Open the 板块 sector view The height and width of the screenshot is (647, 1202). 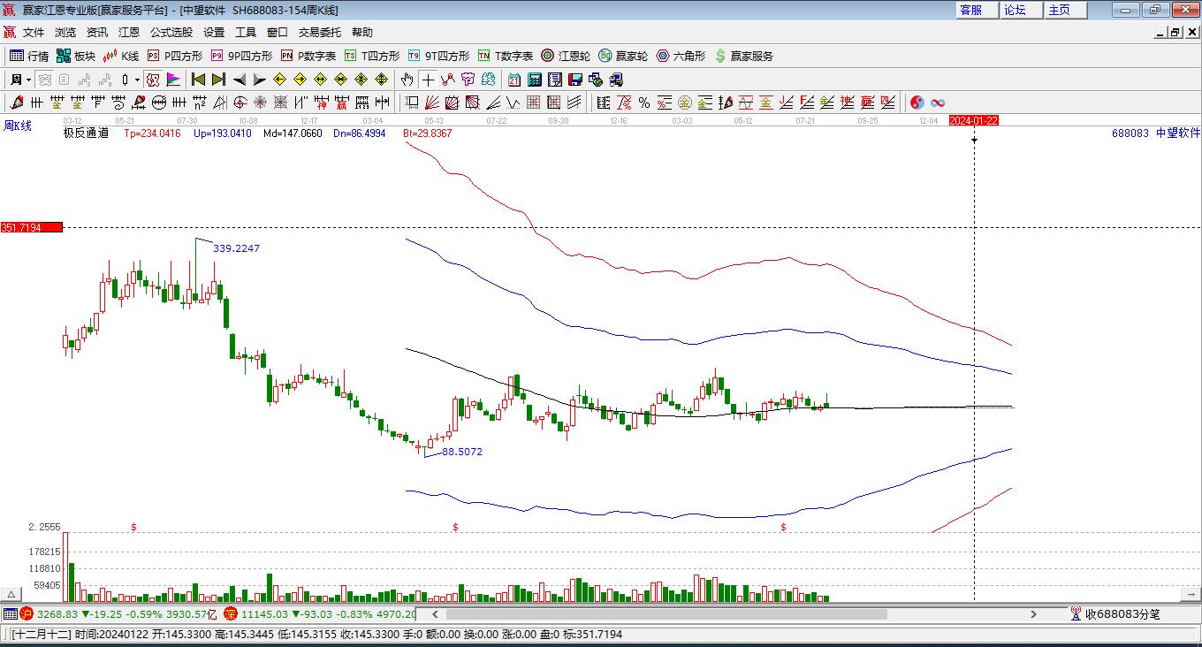pyautogui.click(x=76, y=56)
